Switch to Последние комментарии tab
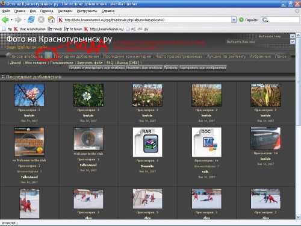 [x=127, y=57]
